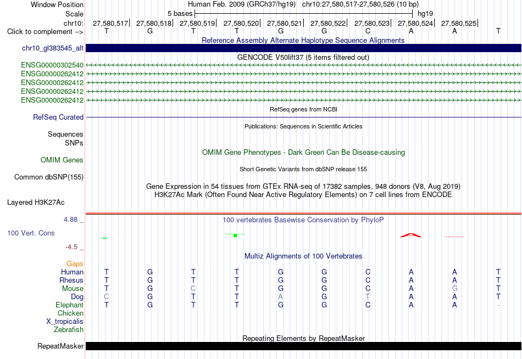Click the Window Position label
The image size is (522, 359).
[57, 4]
